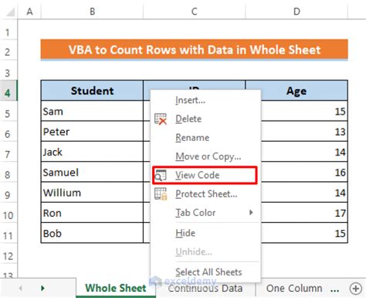The image size is (366, 298).
Task: Select column B header
Action: pos(92,12)
